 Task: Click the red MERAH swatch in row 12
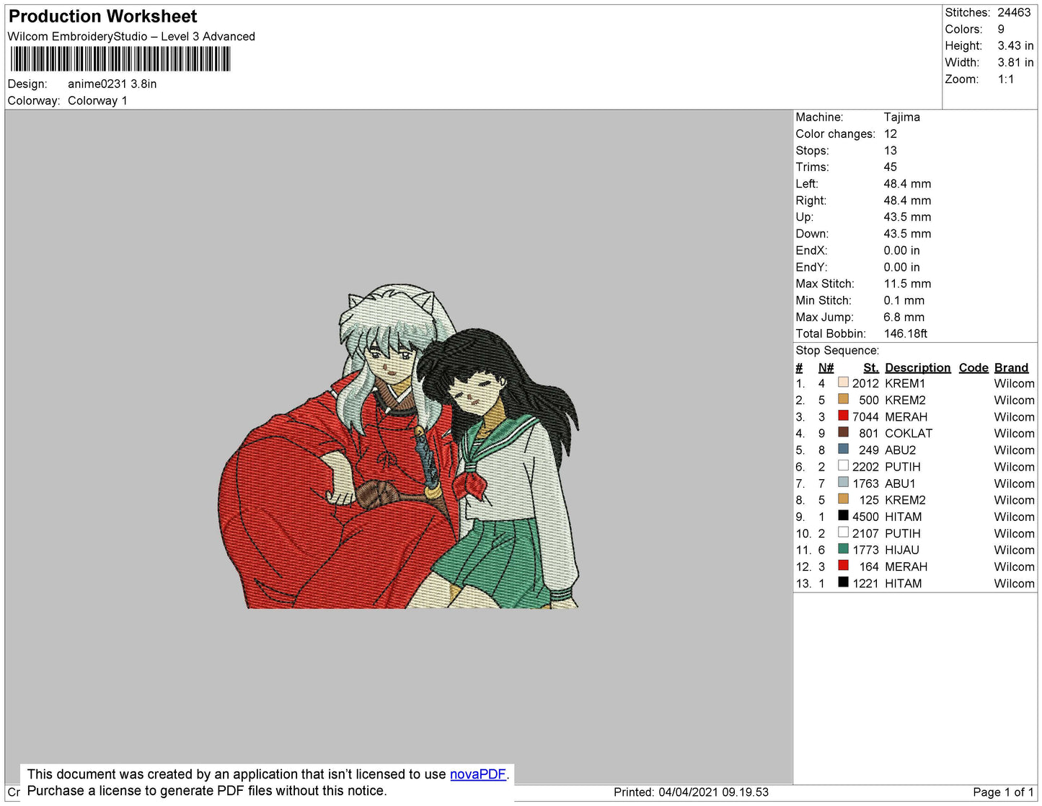point(843,565)
